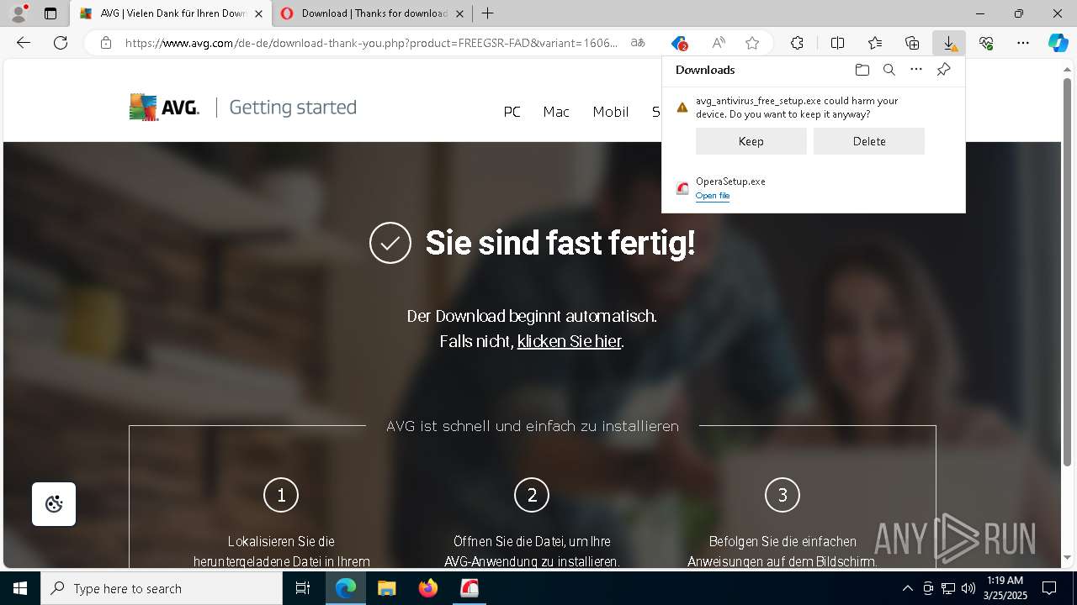1077x605 pixels.
Task: Open Extensions puzzle icon
Action: click(797, 43)
